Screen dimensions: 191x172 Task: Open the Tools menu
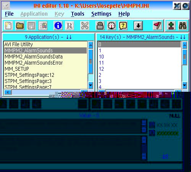(x=78, y=14)
